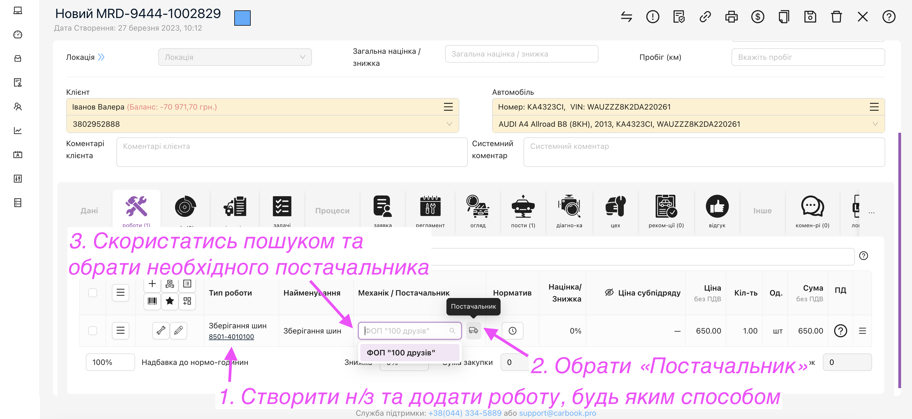Toggle the header select-all checkbox
Viewport: 912px width, 419px height.
click(93, 293)
